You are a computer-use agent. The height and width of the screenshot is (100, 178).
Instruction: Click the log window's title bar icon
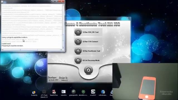coord(2,2)
